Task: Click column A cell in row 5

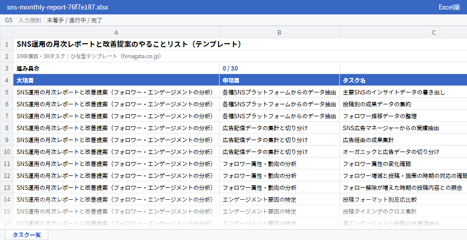Action: (116, 92)
